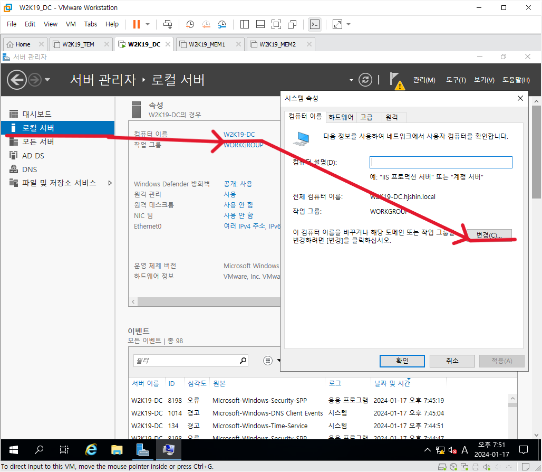Click the 확인 button
This screenshot has width=542, height=472.
click(402, 361)
